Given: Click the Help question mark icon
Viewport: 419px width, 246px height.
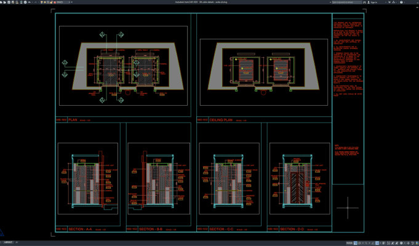Looking at the screenshot, I should point(401,2).
